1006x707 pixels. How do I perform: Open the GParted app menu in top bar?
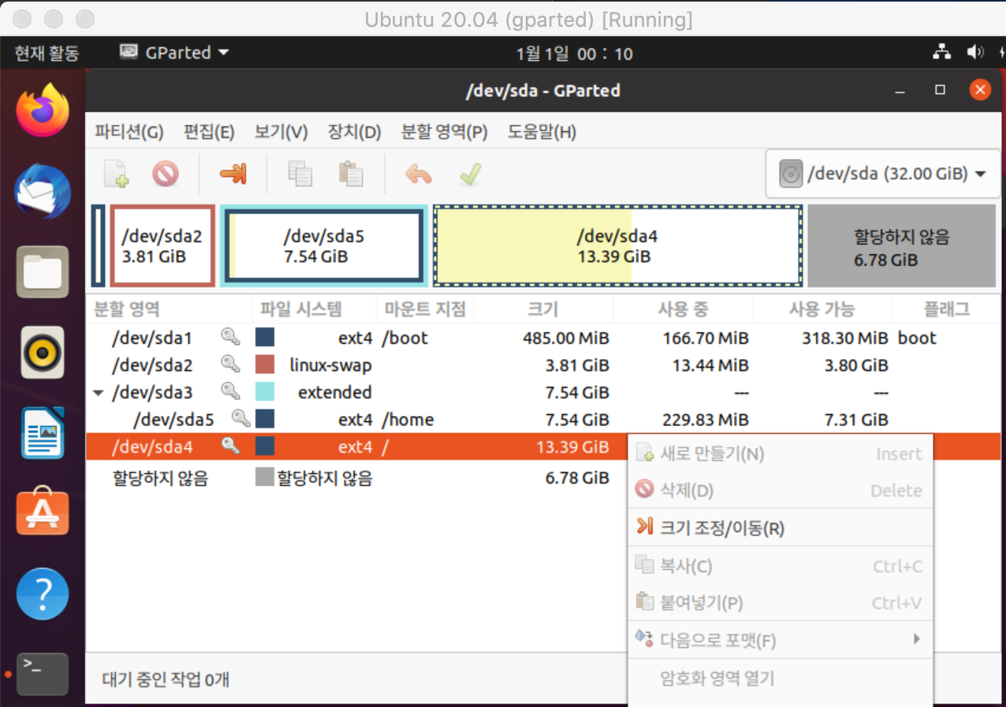174,53
